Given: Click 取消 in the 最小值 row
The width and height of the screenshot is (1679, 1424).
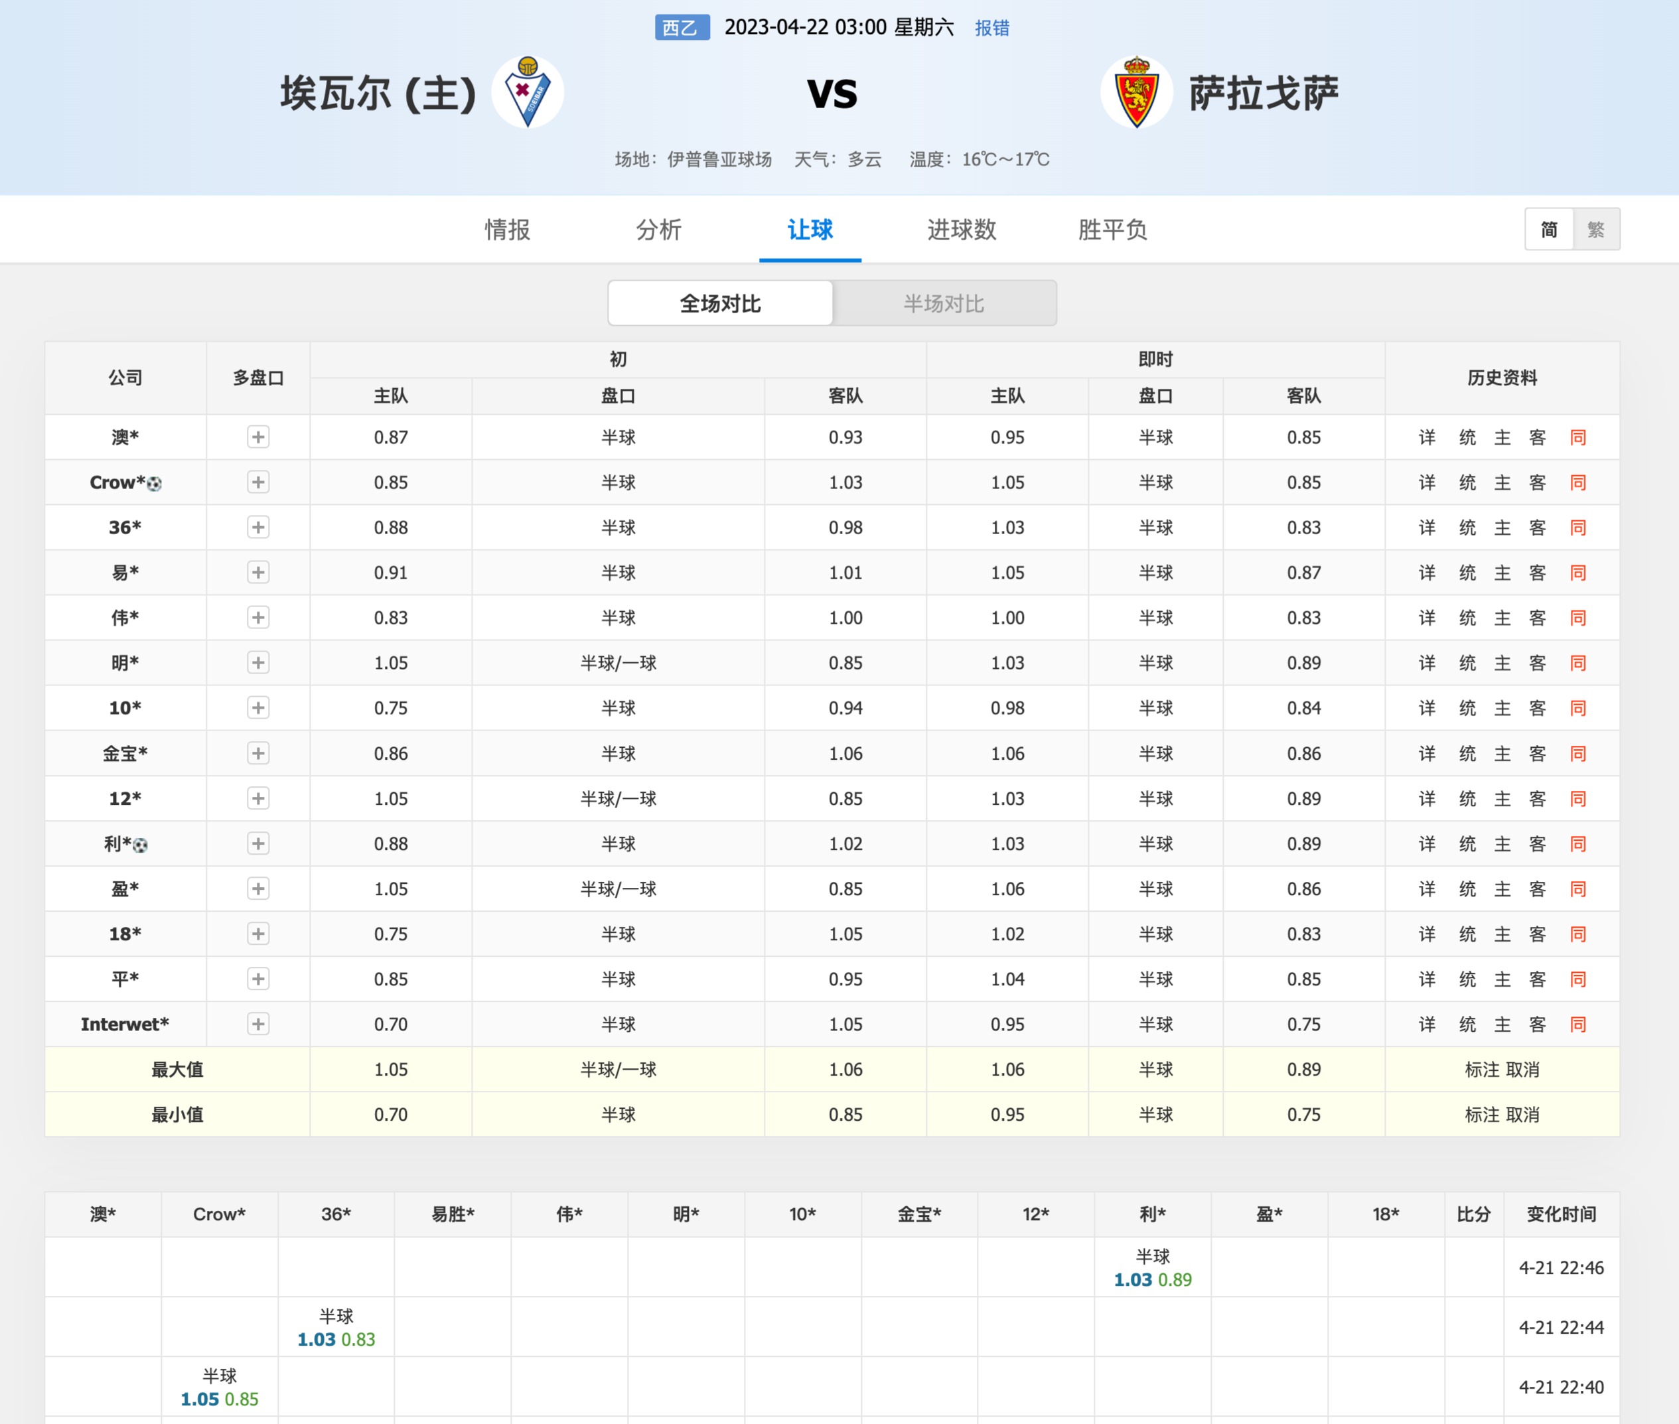Looking at the screenshot, I should click(x=1522, y=1115).
